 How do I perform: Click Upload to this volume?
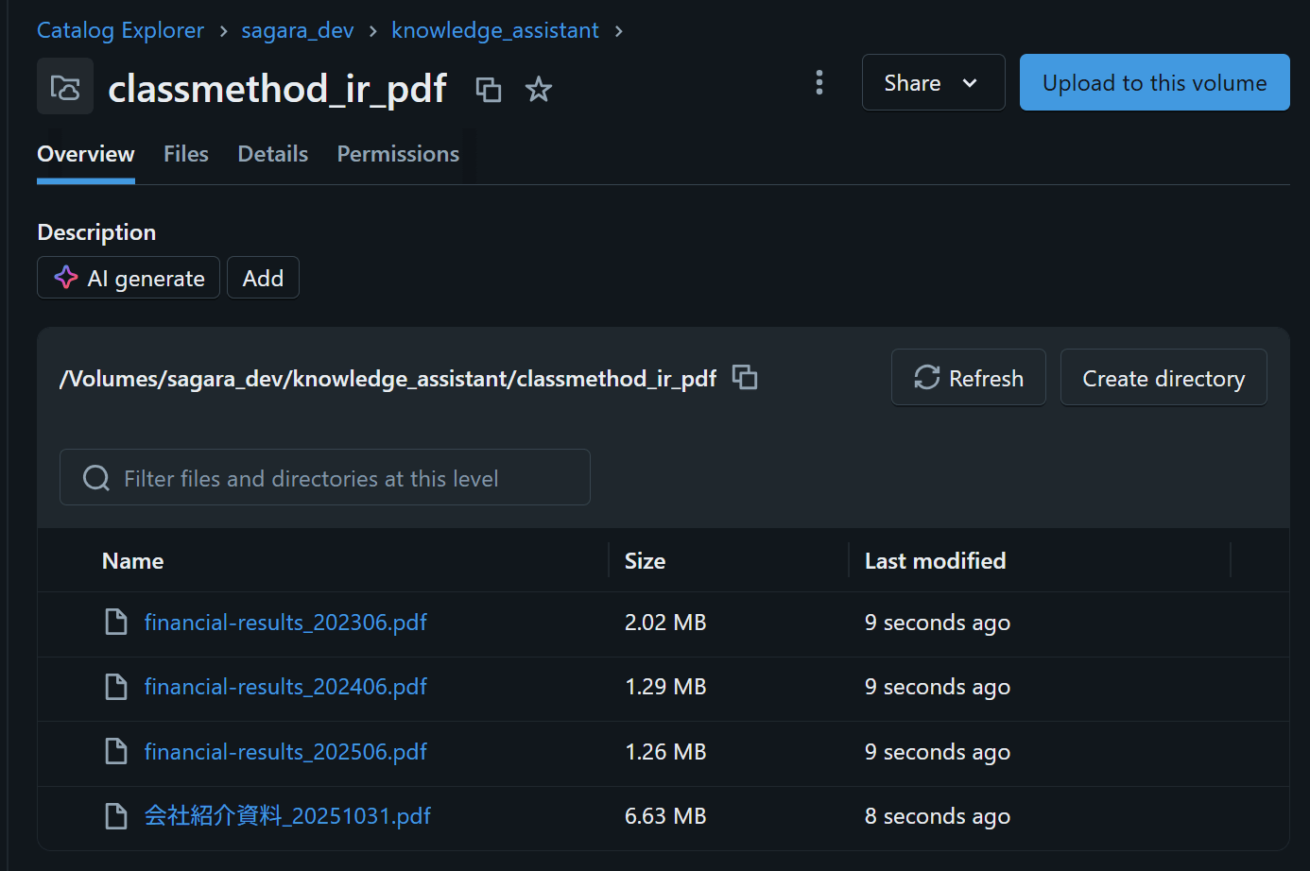pos(1154,83)
